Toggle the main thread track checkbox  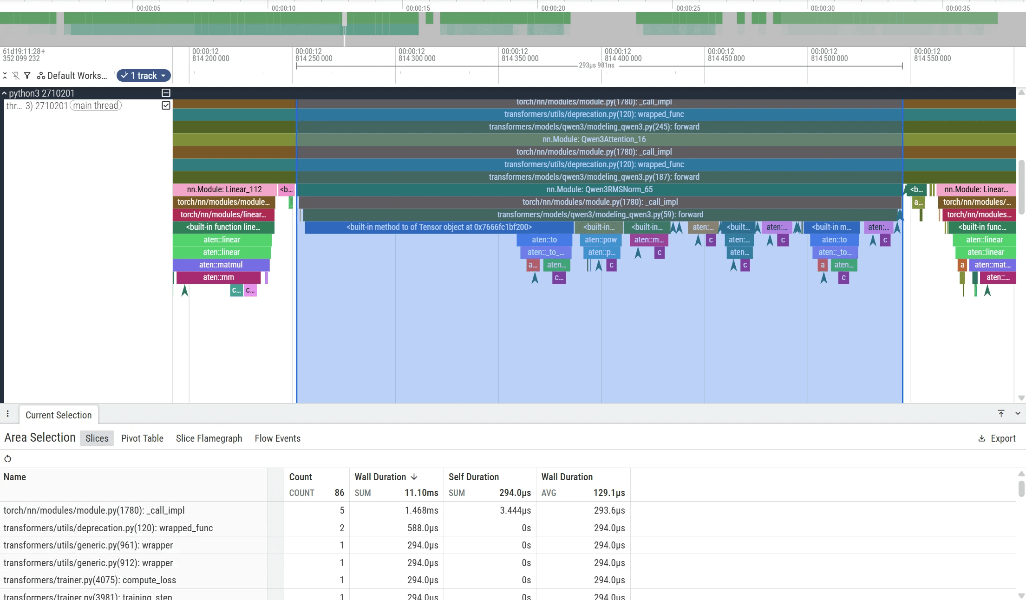166,105
